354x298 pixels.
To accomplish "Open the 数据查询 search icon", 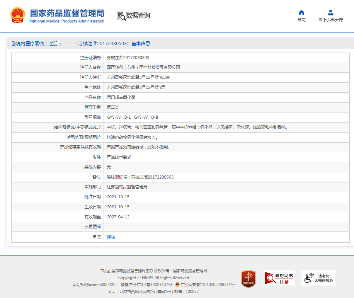I will pos(121,16).
